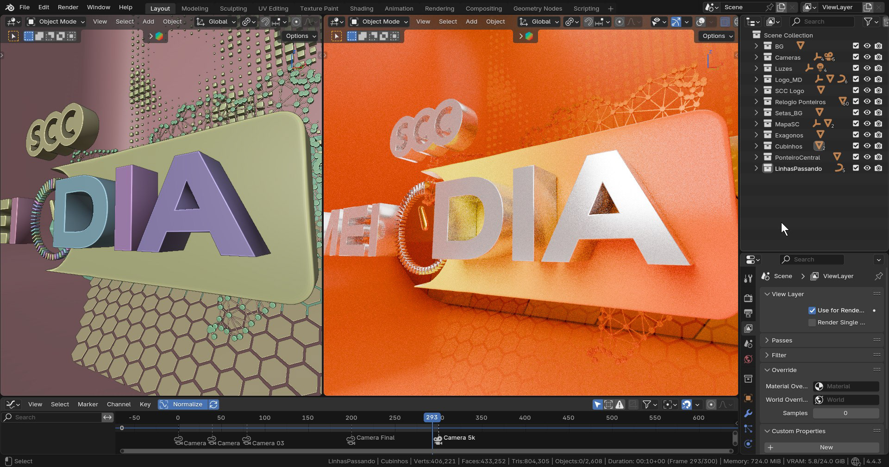
Task: Open the Physics properties tab
Action: tap(748, 444)
